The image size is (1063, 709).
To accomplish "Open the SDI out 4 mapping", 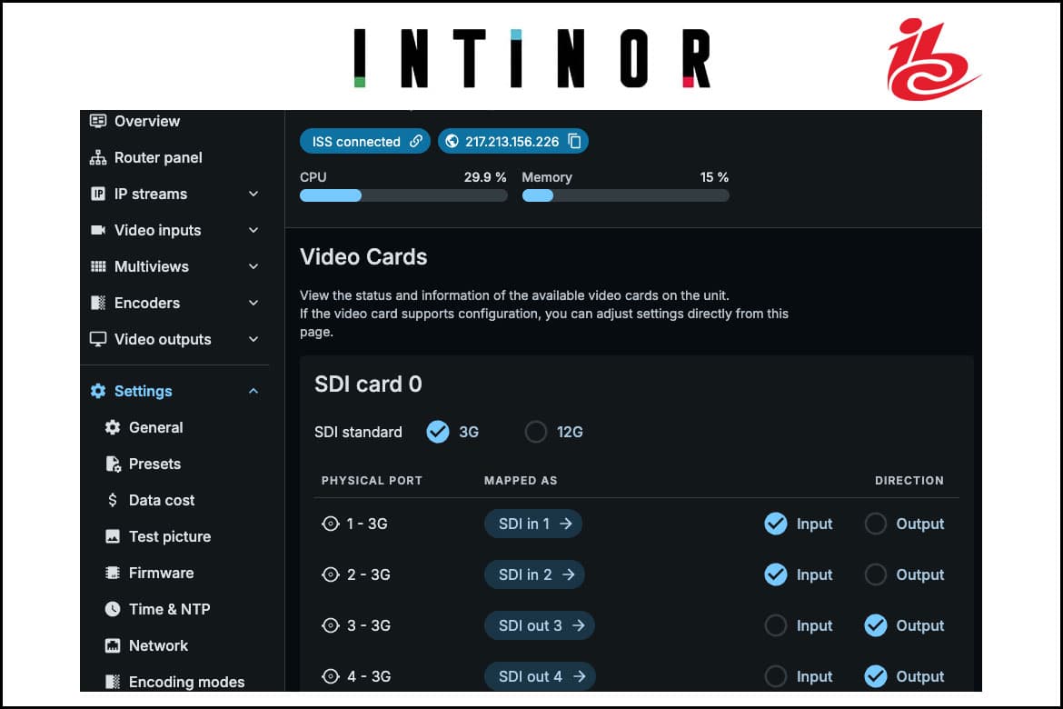I will (541, 676).
